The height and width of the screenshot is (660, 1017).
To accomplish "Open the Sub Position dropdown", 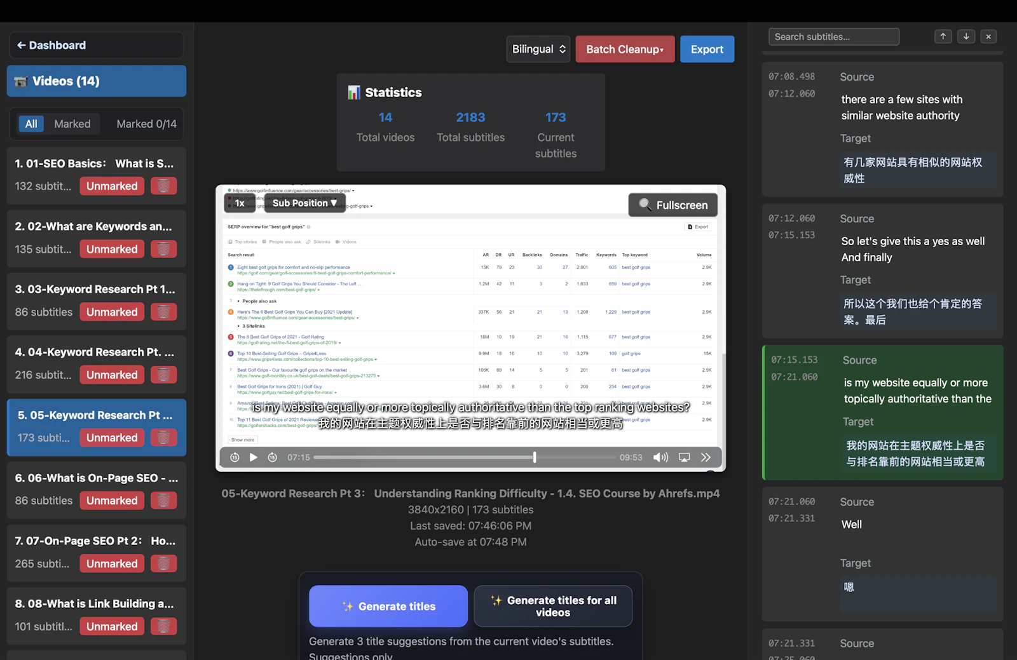I will click(x=305, y=203).
